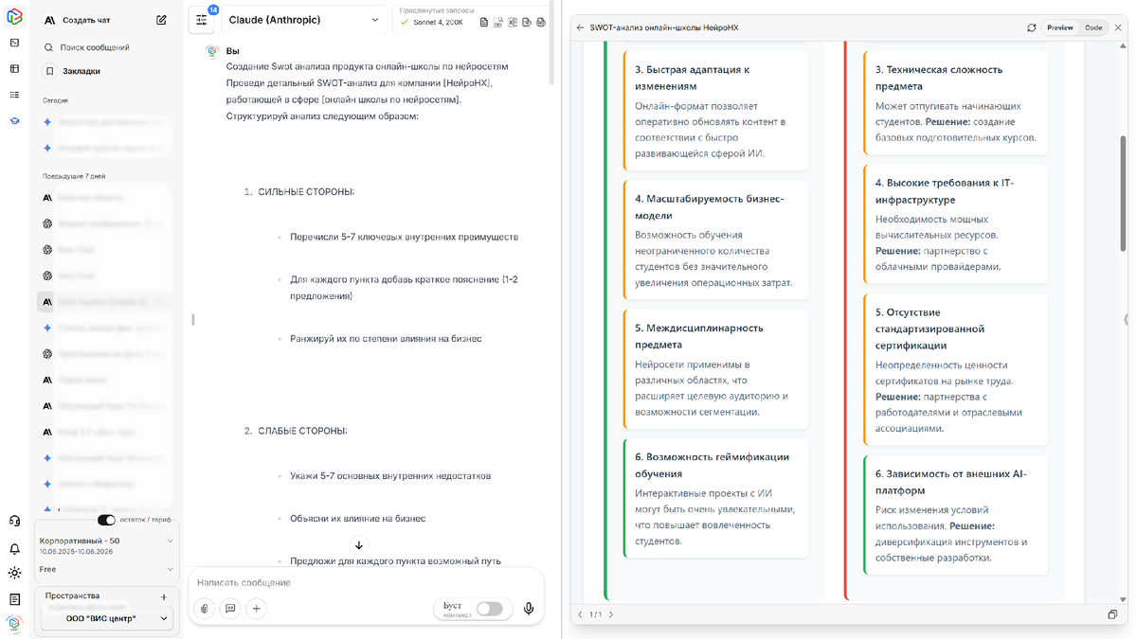1137x639 pixels.
Task: Click the print icon in chat header
Action: [541, 23]
